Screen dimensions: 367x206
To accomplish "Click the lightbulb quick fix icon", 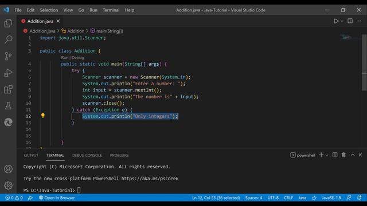I will pyautogui.click(x=43, y=116).
